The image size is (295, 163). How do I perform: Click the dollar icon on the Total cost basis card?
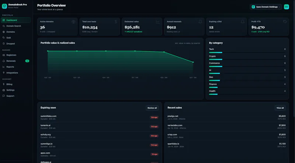click(116, 22)
